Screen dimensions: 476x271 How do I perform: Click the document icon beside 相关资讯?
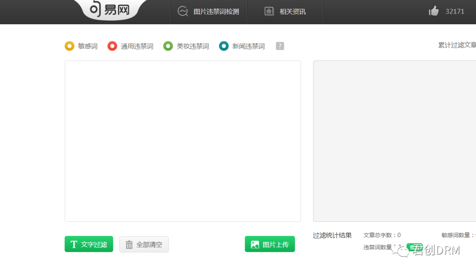(269, 11)
